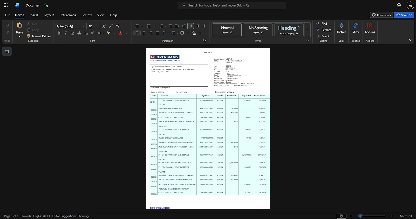Apply strikethrough formatting
The height and width of the screenshot is (219, 416).
coord(79,33)
